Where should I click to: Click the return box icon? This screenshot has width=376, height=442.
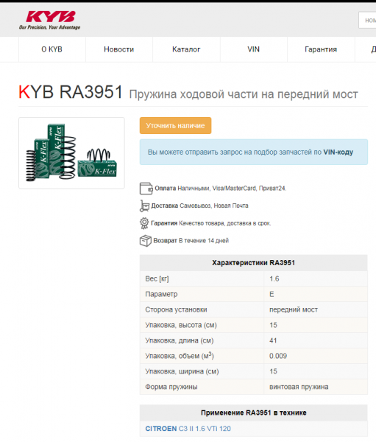[146, 241]
